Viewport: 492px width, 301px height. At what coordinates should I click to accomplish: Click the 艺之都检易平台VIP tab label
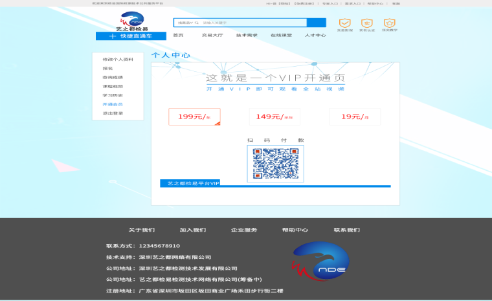[190, 183]
